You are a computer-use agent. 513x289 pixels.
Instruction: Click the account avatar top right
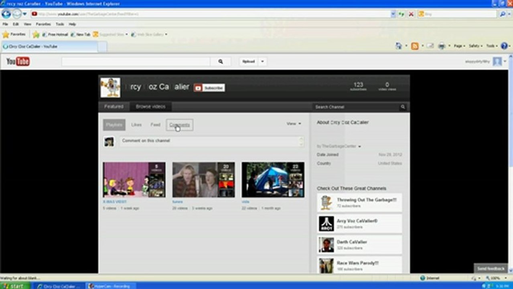497,62
